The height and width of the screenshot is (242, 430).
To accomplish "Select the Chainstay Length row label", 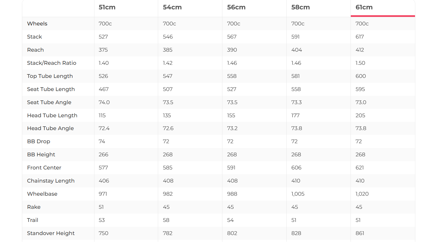I will click(x=51, y=181).
